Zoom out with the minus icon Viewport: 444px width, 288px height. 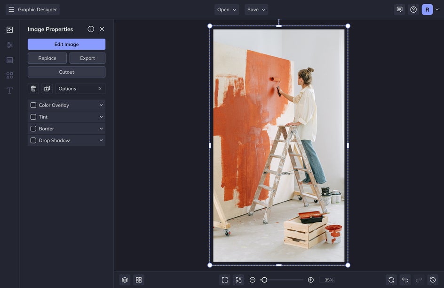253,280
